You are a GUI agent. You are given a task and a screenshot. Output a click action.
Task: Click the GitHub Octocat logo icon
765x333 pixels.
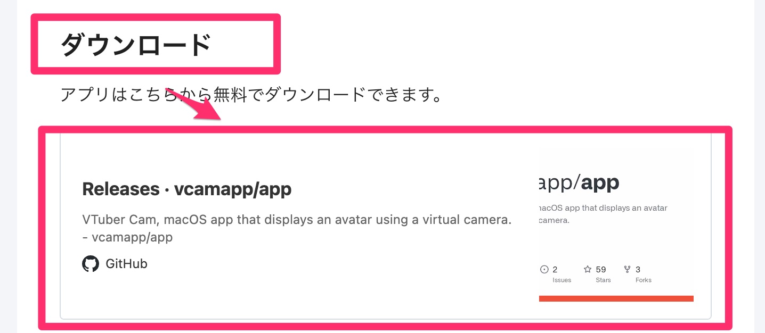pyautogui.click(x=91, y=264)
